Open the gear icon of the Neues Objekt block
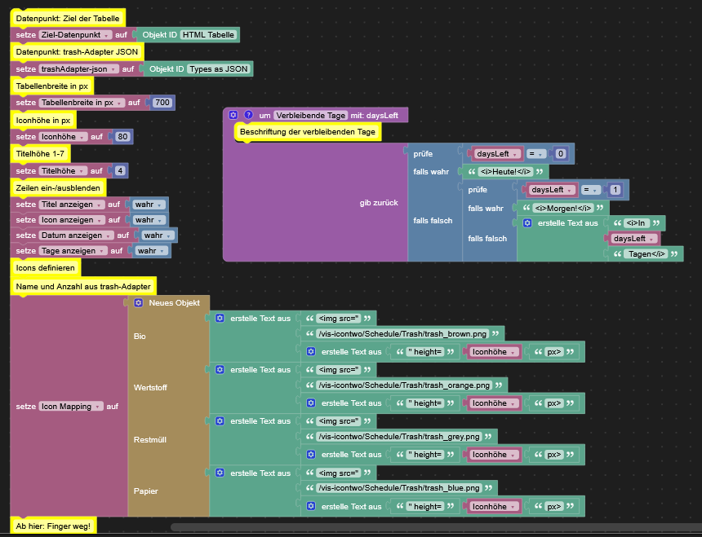 tap(138, 302)
